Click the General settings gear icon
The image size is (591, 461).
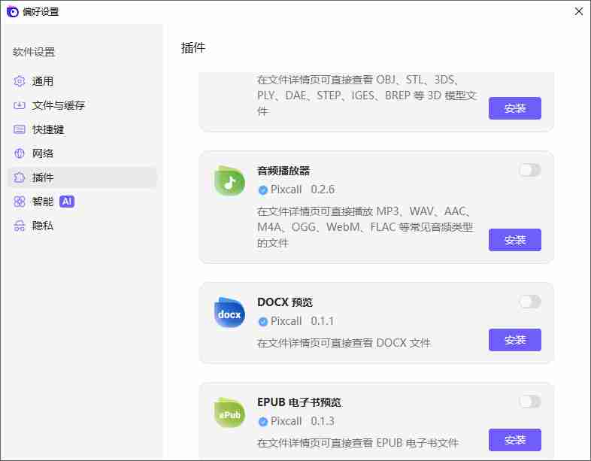click(20, 81)
